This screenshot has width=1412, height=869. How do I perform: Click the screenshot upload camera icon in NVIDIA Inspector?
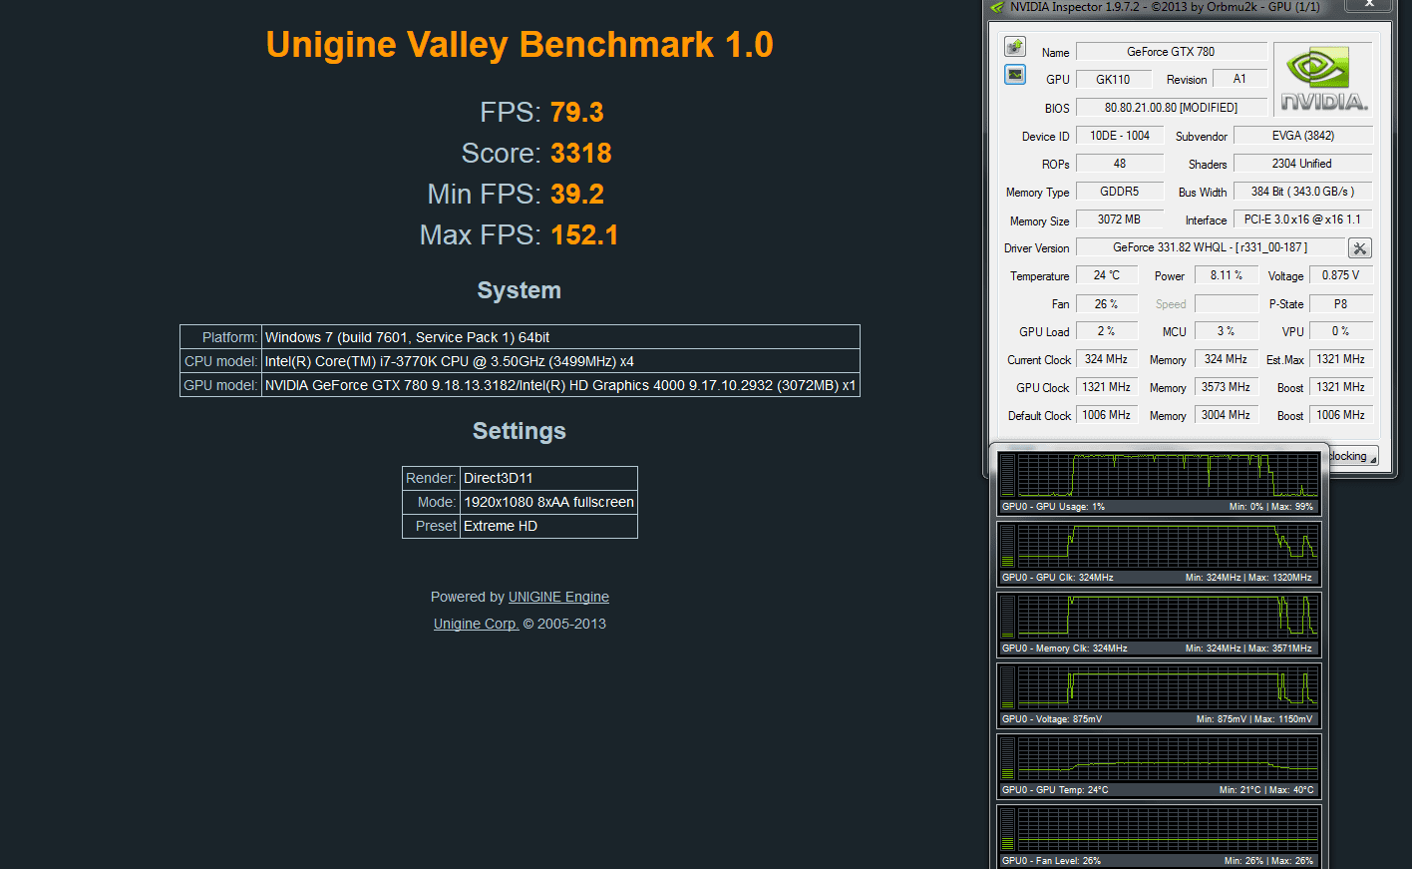click(1015, 47)
